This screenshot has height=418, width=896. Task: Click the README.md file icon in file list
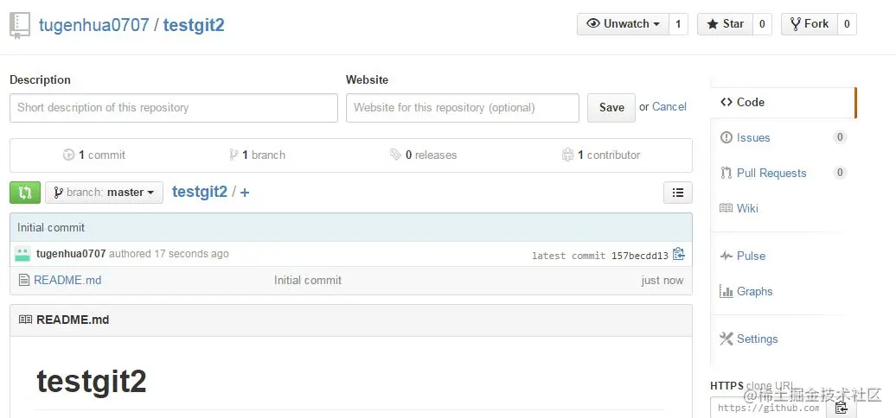click(x=24, y=280)
